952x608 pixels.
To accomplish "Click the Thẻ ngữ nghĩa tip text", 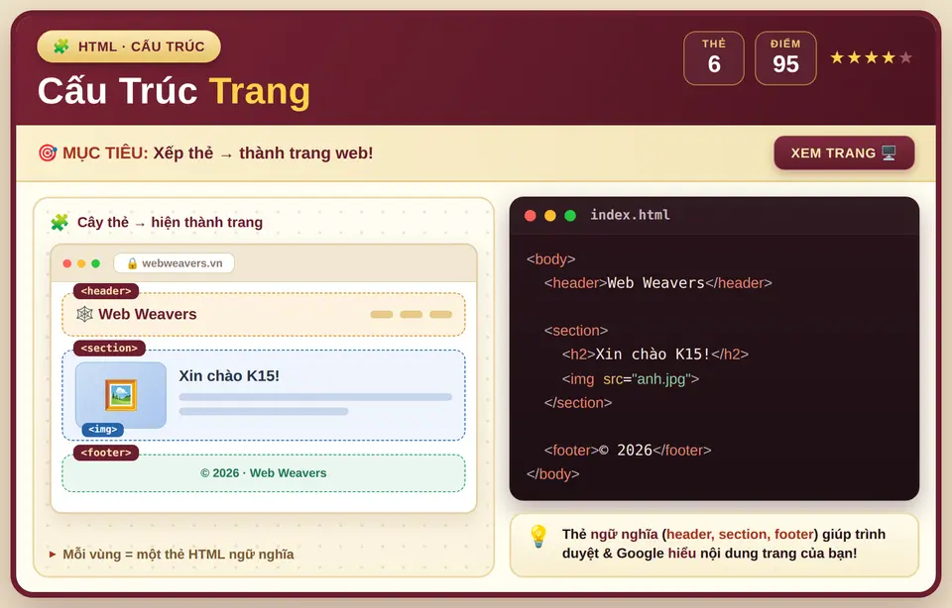I will pos(724,544).
